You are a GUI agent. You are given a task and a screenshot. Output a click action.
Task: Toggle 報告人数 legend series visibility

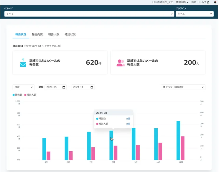coord(30,95)
